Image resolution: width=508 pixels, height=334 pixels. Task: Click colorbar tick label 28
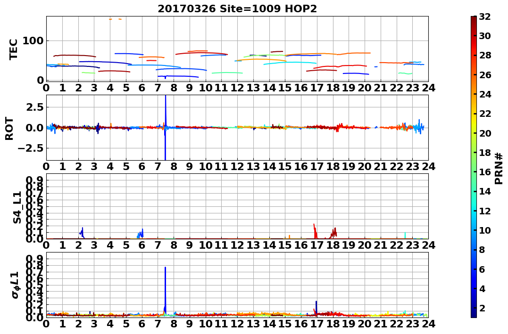(485, 55)
